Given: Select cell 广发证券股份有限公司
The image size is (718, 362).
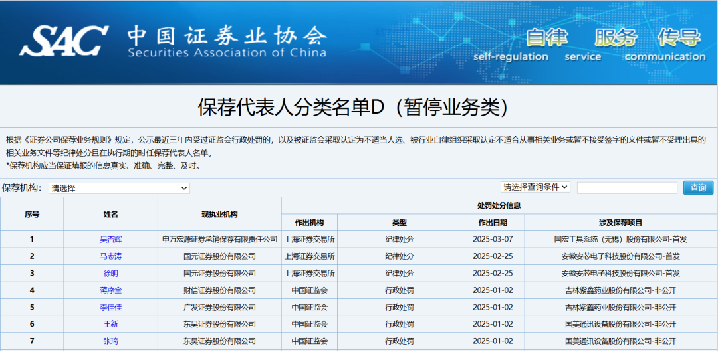Looking at the screenshot, I should coord(220,307).
